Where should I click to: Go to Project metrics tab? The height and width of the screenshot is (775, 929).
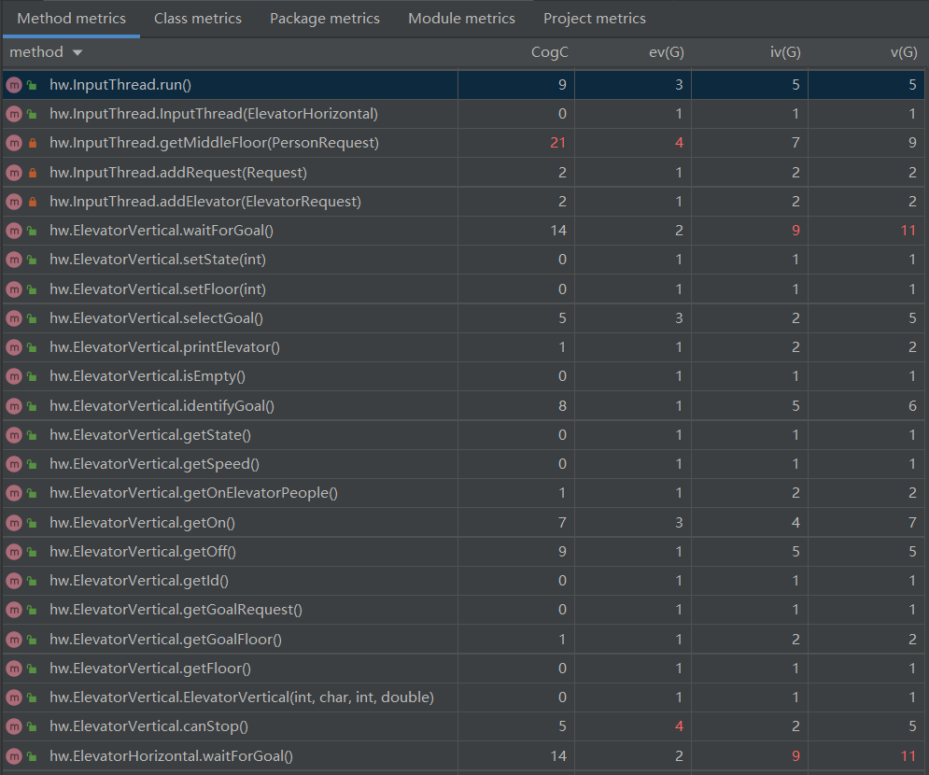594,19
